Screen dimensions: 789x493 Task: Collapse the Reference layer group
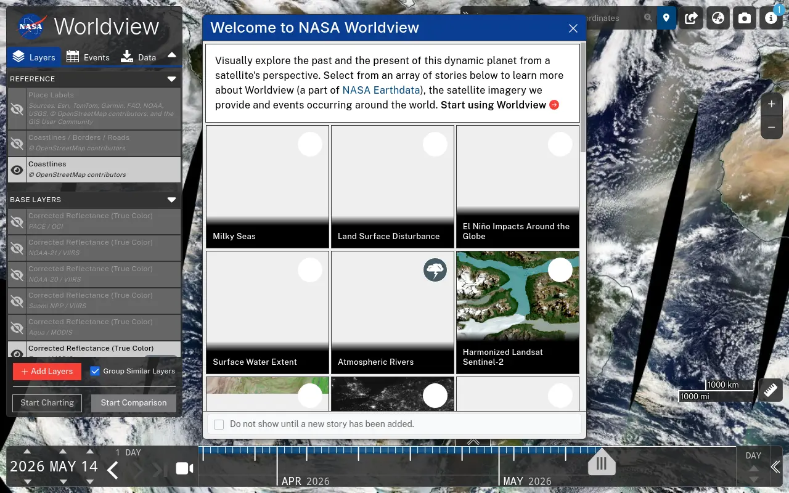pyautogui.click(x=172, y=79)
